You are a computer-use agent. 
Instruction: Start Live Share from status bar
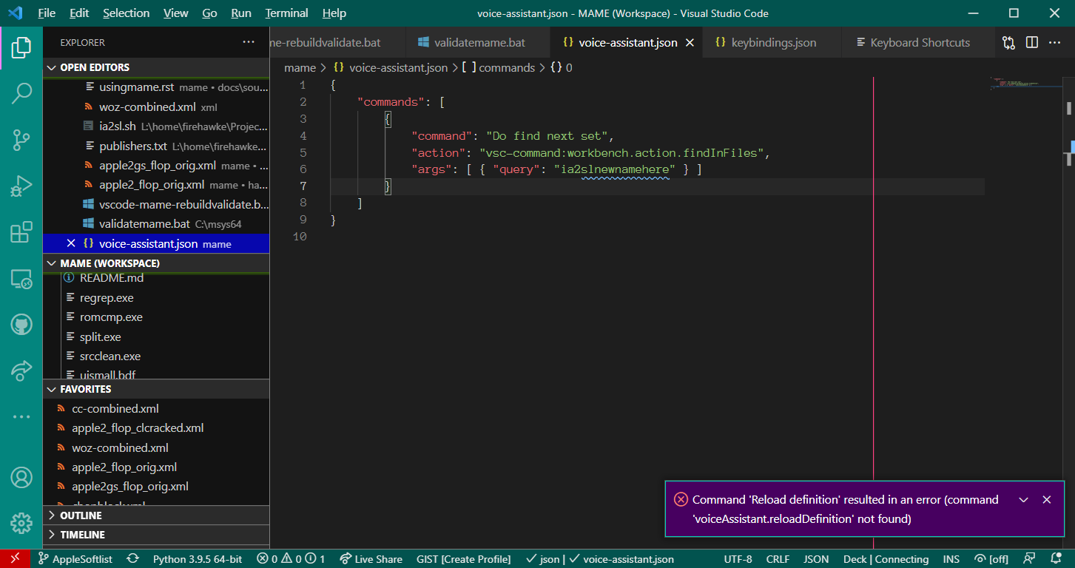coord(371,559)
